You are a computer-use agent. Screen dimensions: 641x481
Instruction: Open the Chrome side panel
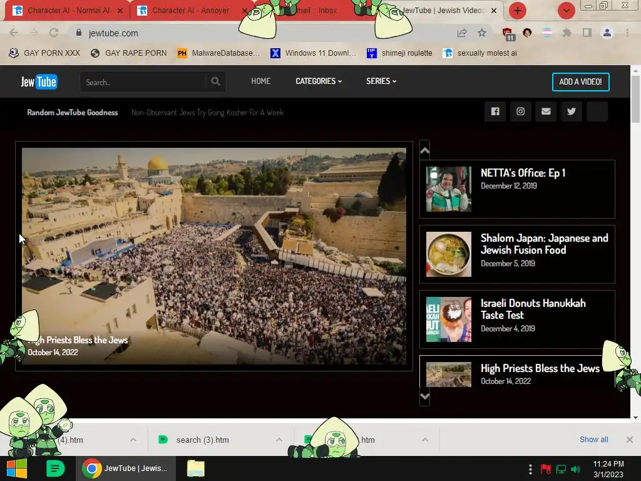click(587, 33)
